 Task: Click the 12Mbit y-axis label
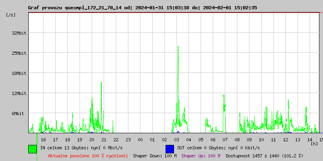19,93
